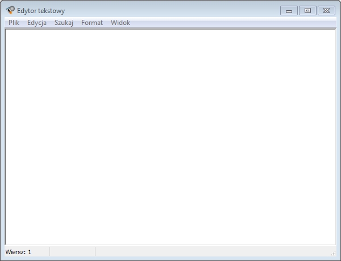Click the Wiersz: 1 status bar indicator
The width and height of the screenshot is (341, 261).
tap(19, 251)
